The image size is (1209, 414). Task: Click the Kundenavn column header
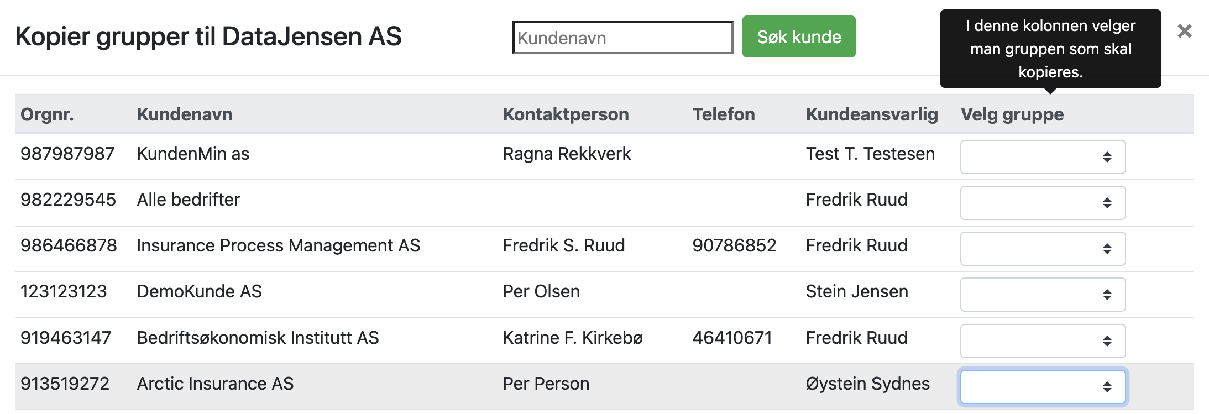tap(184, 114)
